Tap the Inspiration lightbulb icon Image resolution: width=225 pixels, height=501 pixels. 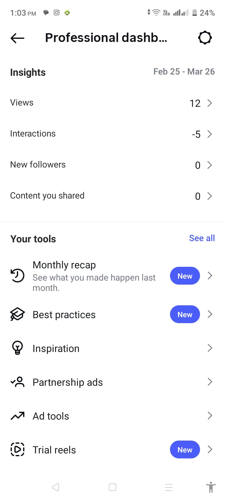17,348
